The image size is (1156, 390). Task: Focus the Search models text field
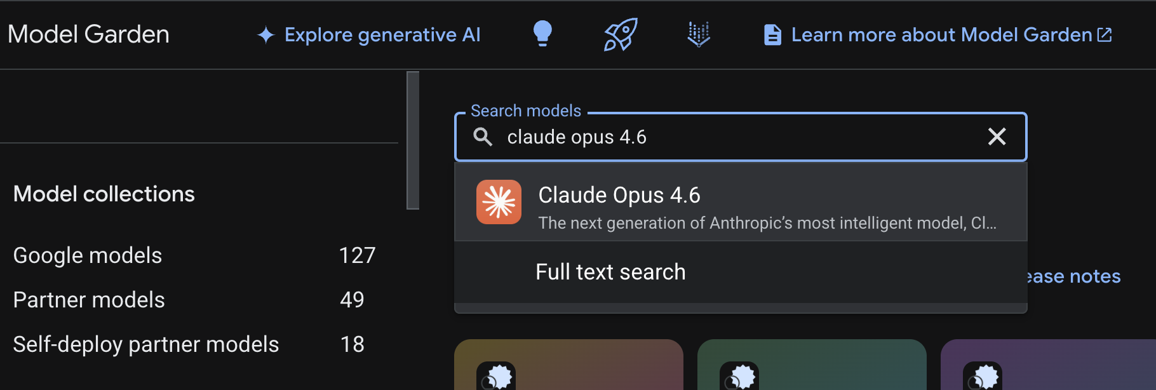click(730, 137)
